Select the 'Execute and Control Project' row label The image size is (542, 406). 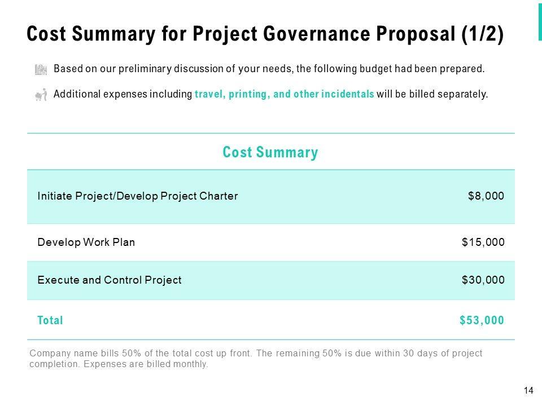(109, 280)
